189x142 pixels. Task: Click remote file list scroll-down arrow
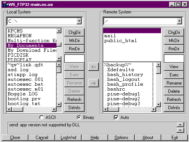click(x=158, y=104)
